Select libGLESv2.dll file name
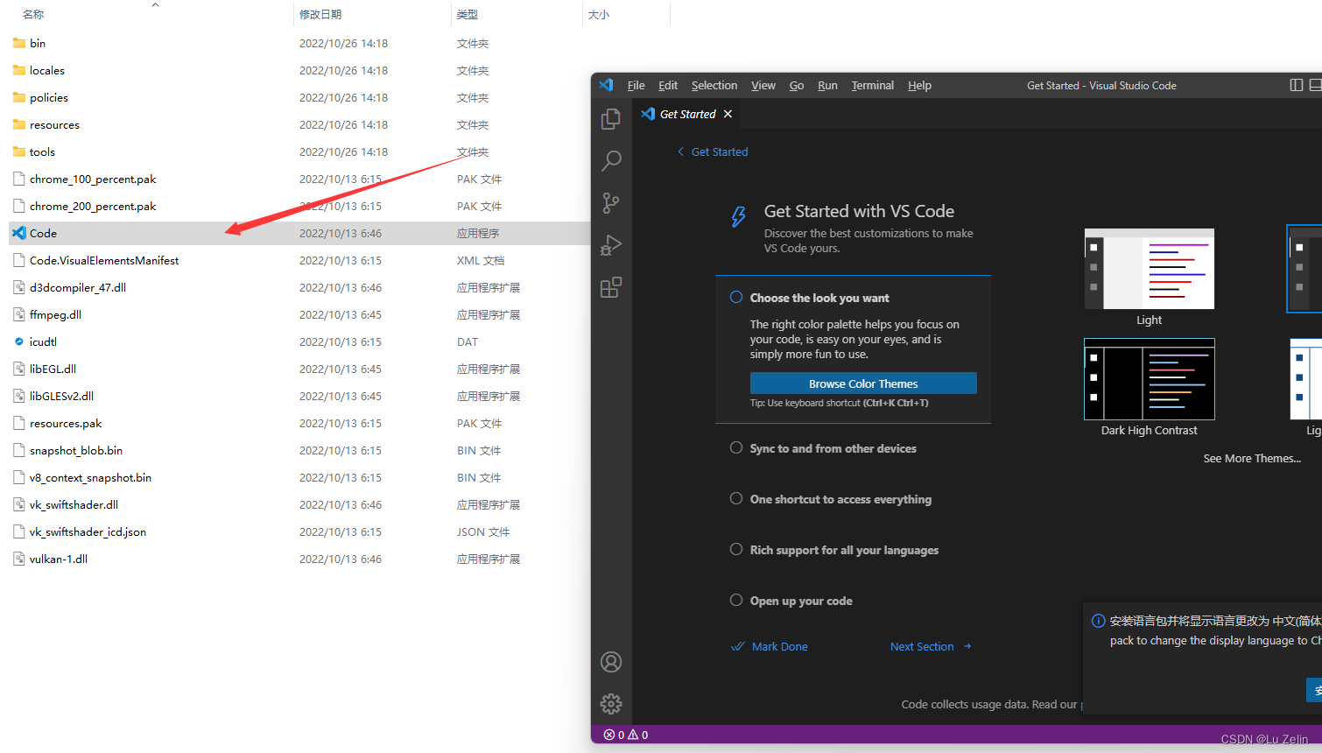Screen dimensions: 1322x753 click(61, 396)
